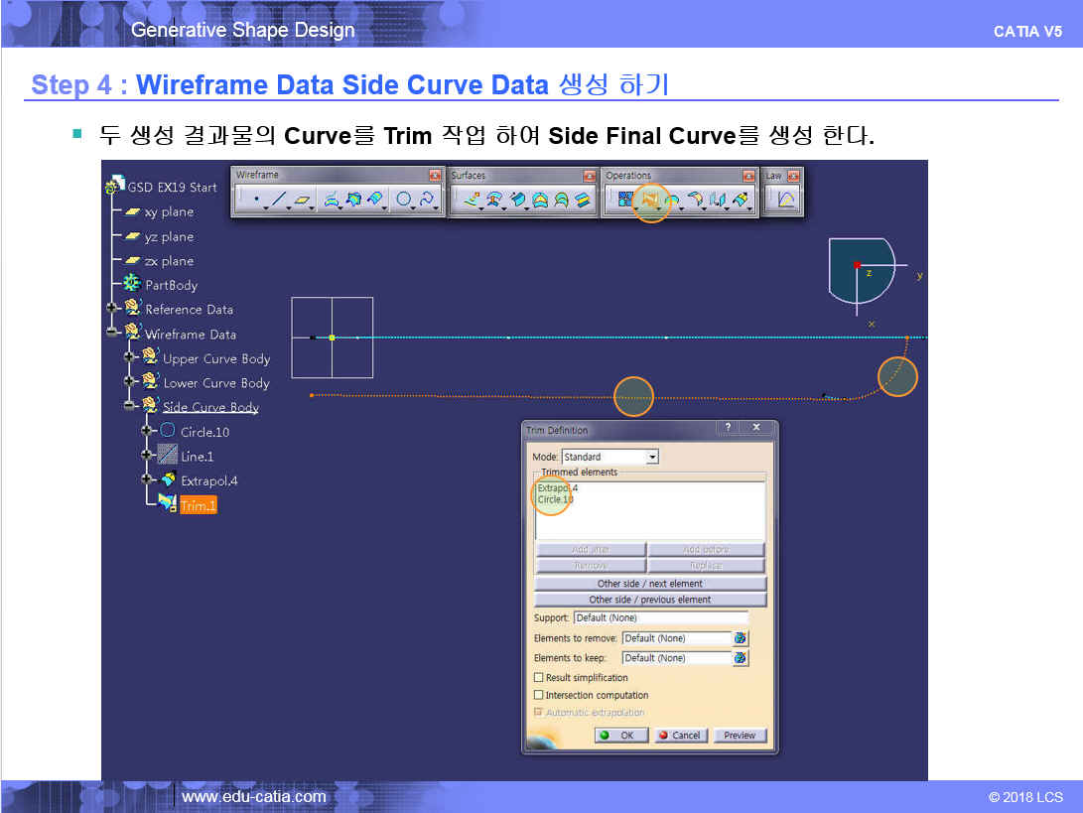This screenshot has width=1083, height=813.
Task: Click Other side / next element button
Action: (x=650, y=584)
